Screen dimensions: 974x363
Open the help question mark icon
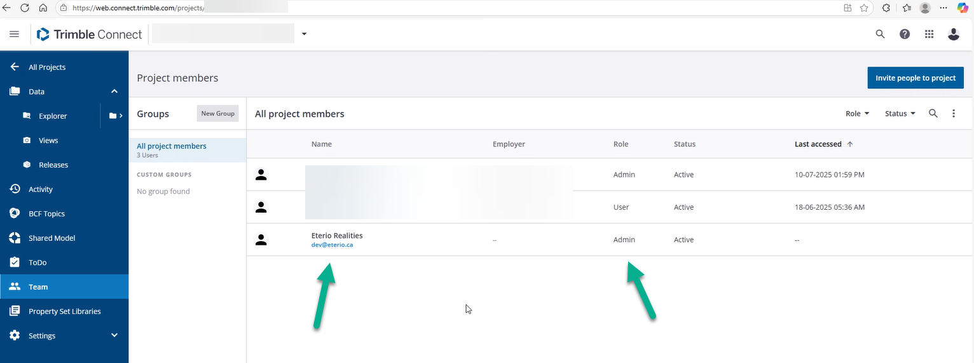[x=905, y=34]
